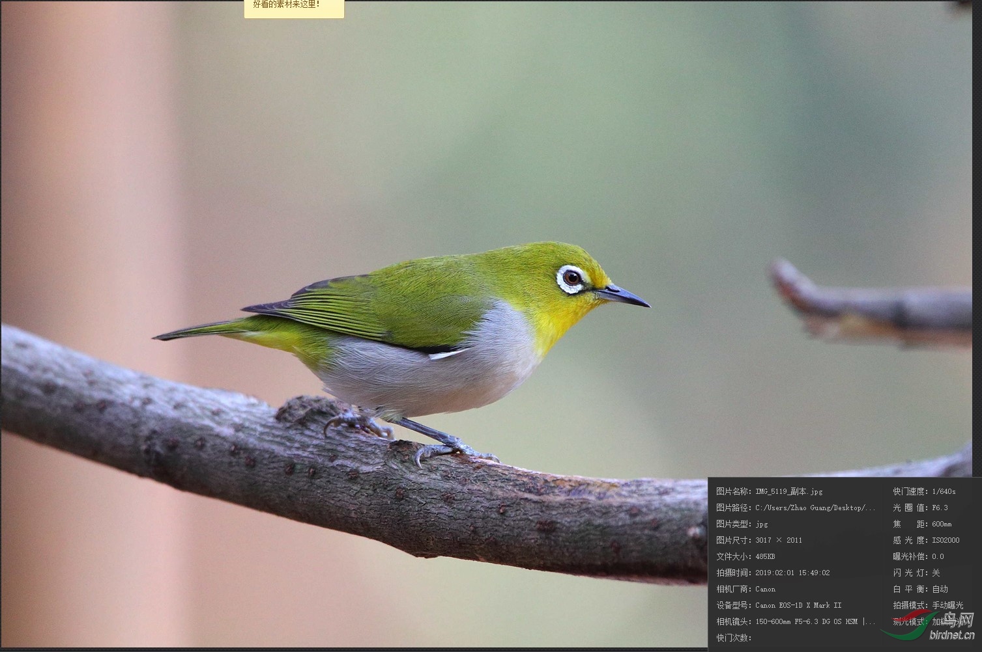Select the Canon manufacturer entry

(x=765, y=589)
